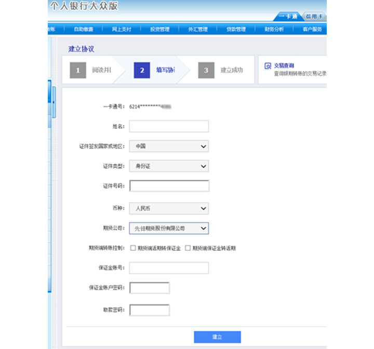Screen dimensions: 374x349
Task: Open the 交易查询 link
Action: [284, 65]
